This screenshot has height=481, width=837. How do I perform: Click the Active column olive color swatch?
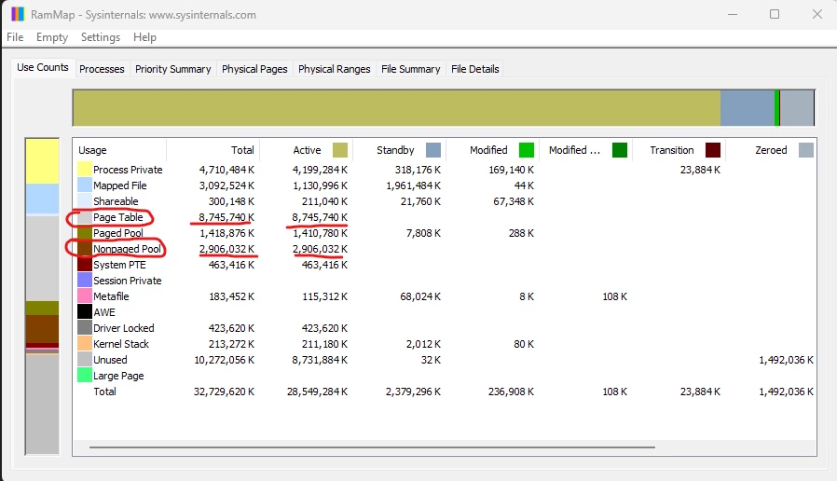click(x=340, y=150)
